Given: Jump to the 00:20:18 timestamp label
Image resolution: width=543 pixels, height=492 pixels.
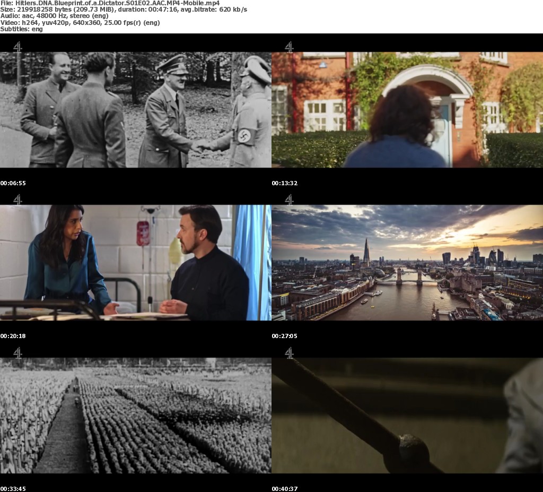Looking at the screenshot, I should point(13,336).
